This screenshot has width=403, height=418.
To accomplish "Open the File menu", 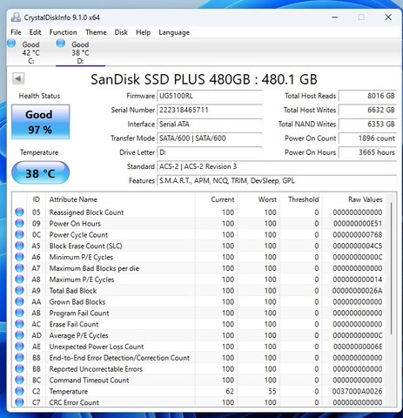I will [16, 32].
